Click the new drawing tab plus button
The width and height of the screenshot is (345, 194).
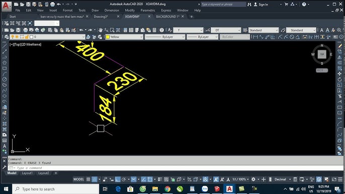(192, 17)
